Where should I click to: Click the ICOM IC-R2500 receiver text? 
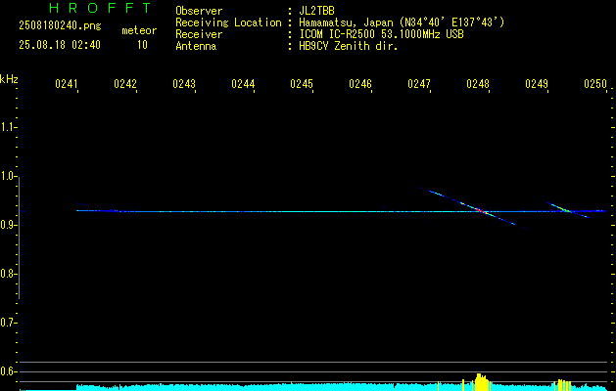click(x=381, y=34)
